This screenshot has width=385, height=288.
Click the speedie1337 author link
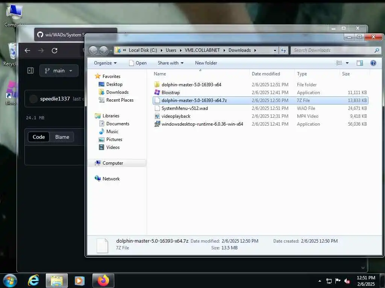point(55,99)
